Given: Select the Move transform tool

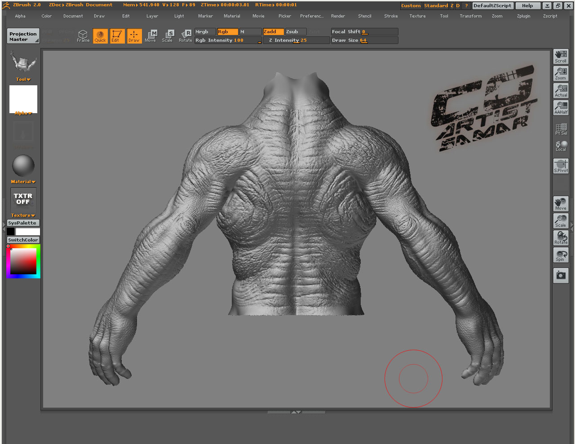Looking at the screenshot, I should [150, 36].
